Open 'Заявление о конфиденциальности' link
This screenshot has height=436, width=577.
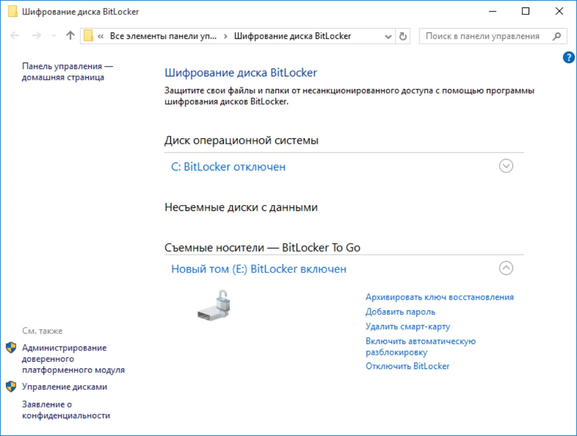tap(66, 410)
